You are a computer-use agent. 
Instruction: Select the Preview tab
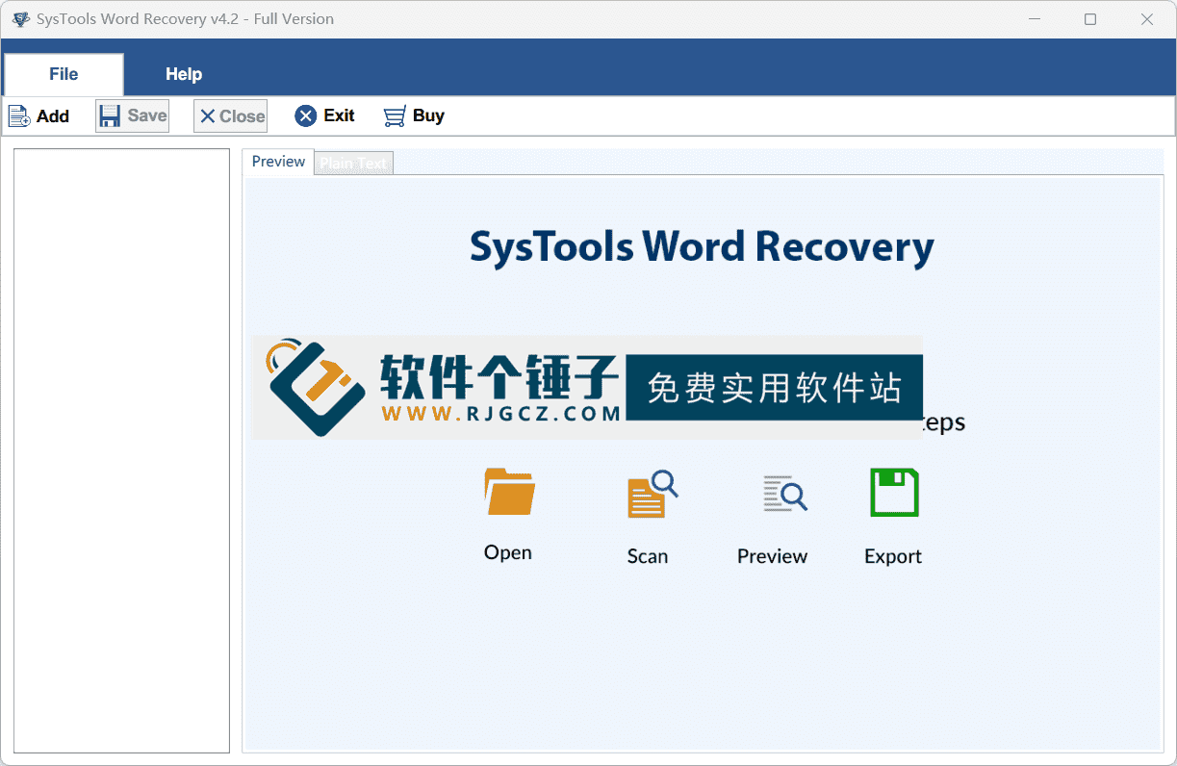277,162
